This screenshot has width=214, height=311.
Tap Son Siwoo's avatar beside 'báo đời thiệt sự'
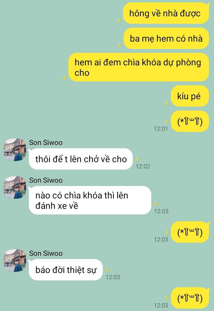pos(15,261)
